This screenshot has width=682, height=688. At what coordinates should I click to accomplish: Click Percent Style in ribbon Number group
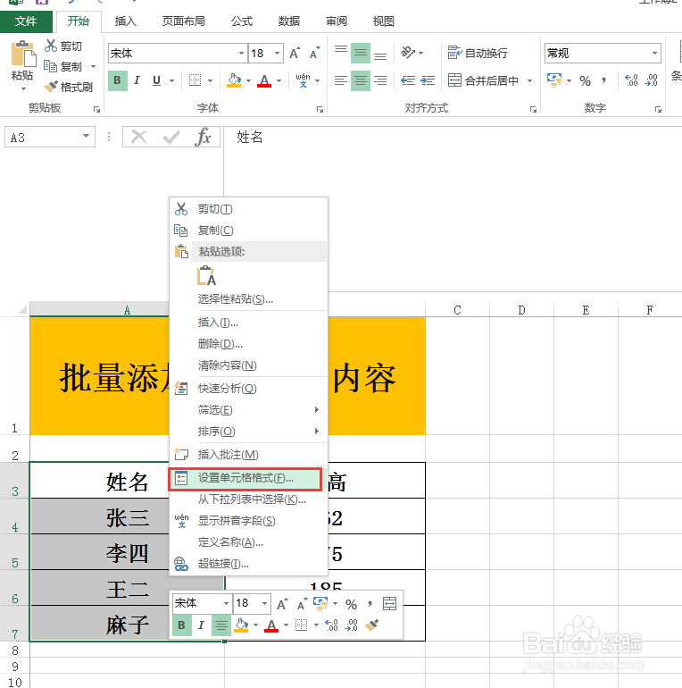click(x=585, y=80)
